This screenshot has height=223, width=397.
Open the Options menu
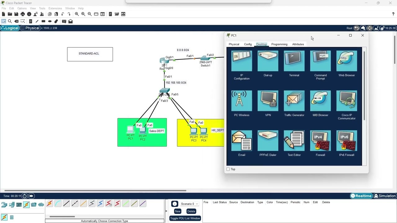tap(22, 8)
